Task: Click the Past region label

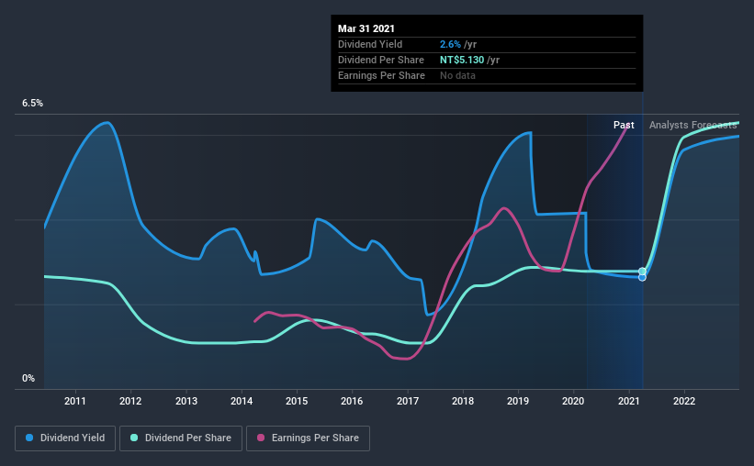Action: pyautogui.click(x=624, y=125)
